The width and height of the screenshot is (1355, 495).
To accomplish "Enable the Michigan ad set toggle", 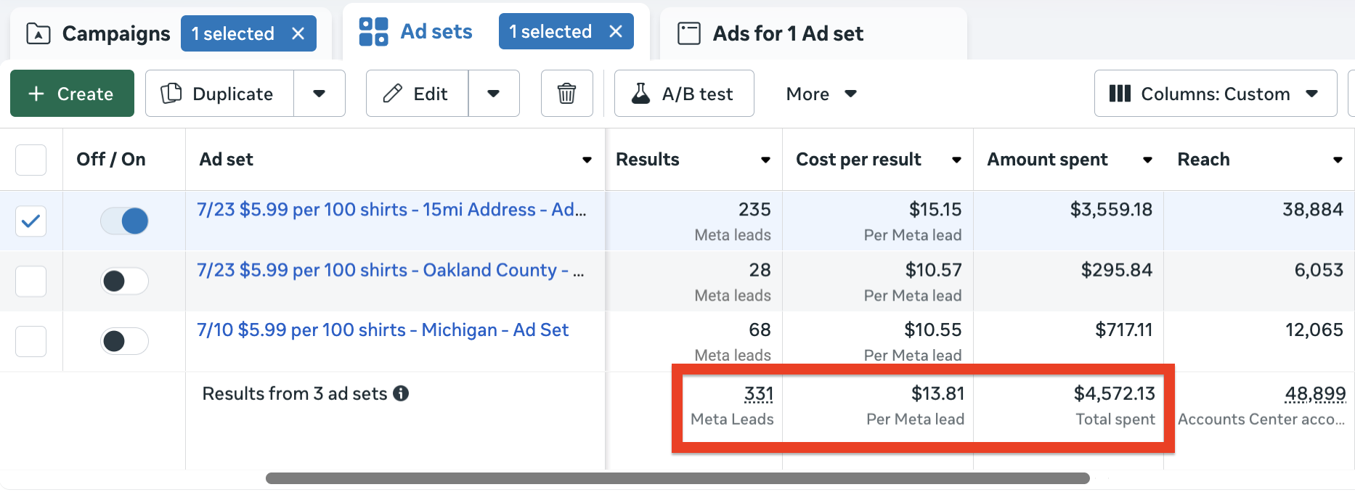I will (124, 341).
